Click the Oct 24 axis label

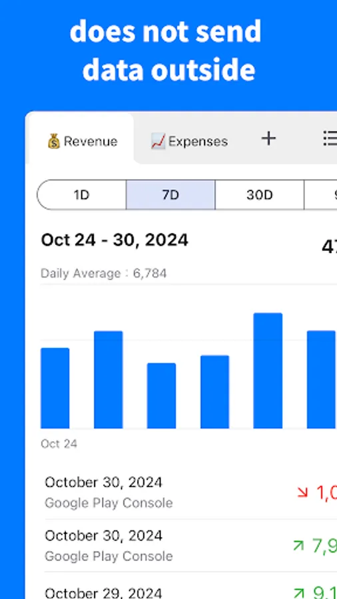59,444
